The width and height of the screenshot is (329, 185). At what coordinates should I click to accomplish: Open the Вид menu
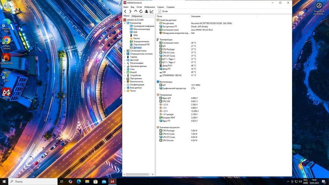132,7
